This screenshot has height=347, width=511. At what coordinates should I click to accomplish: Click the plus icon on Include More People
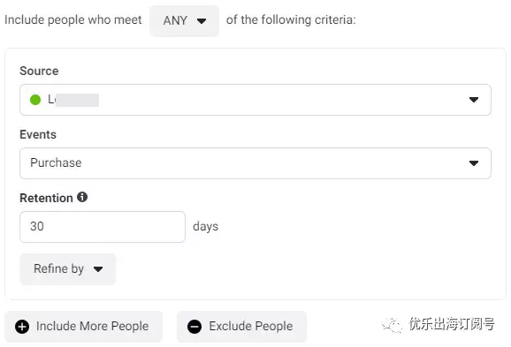(22, 326)
